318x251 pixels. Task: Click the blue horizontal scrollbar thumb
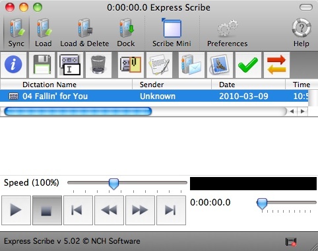click(78, 112)
